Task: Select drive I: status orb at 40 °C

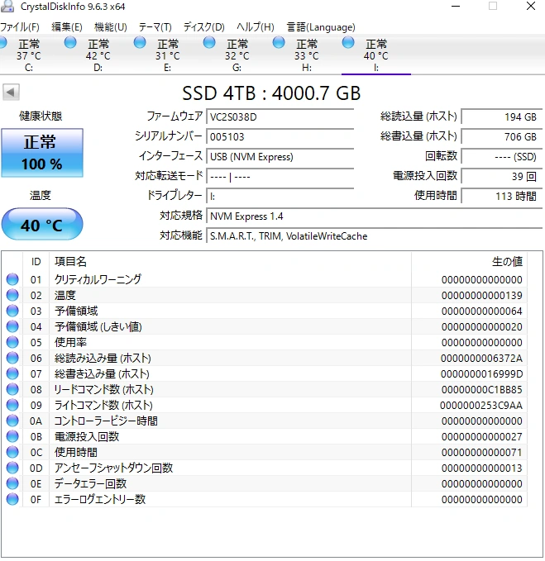Action: pyautogui.click(x=348, y=43)
